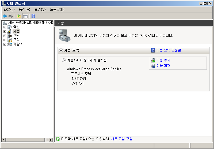214x149 pixels.
Task: Click the blue Help toolbar icon
Action: pyautogui.click(x=33, y=16)
